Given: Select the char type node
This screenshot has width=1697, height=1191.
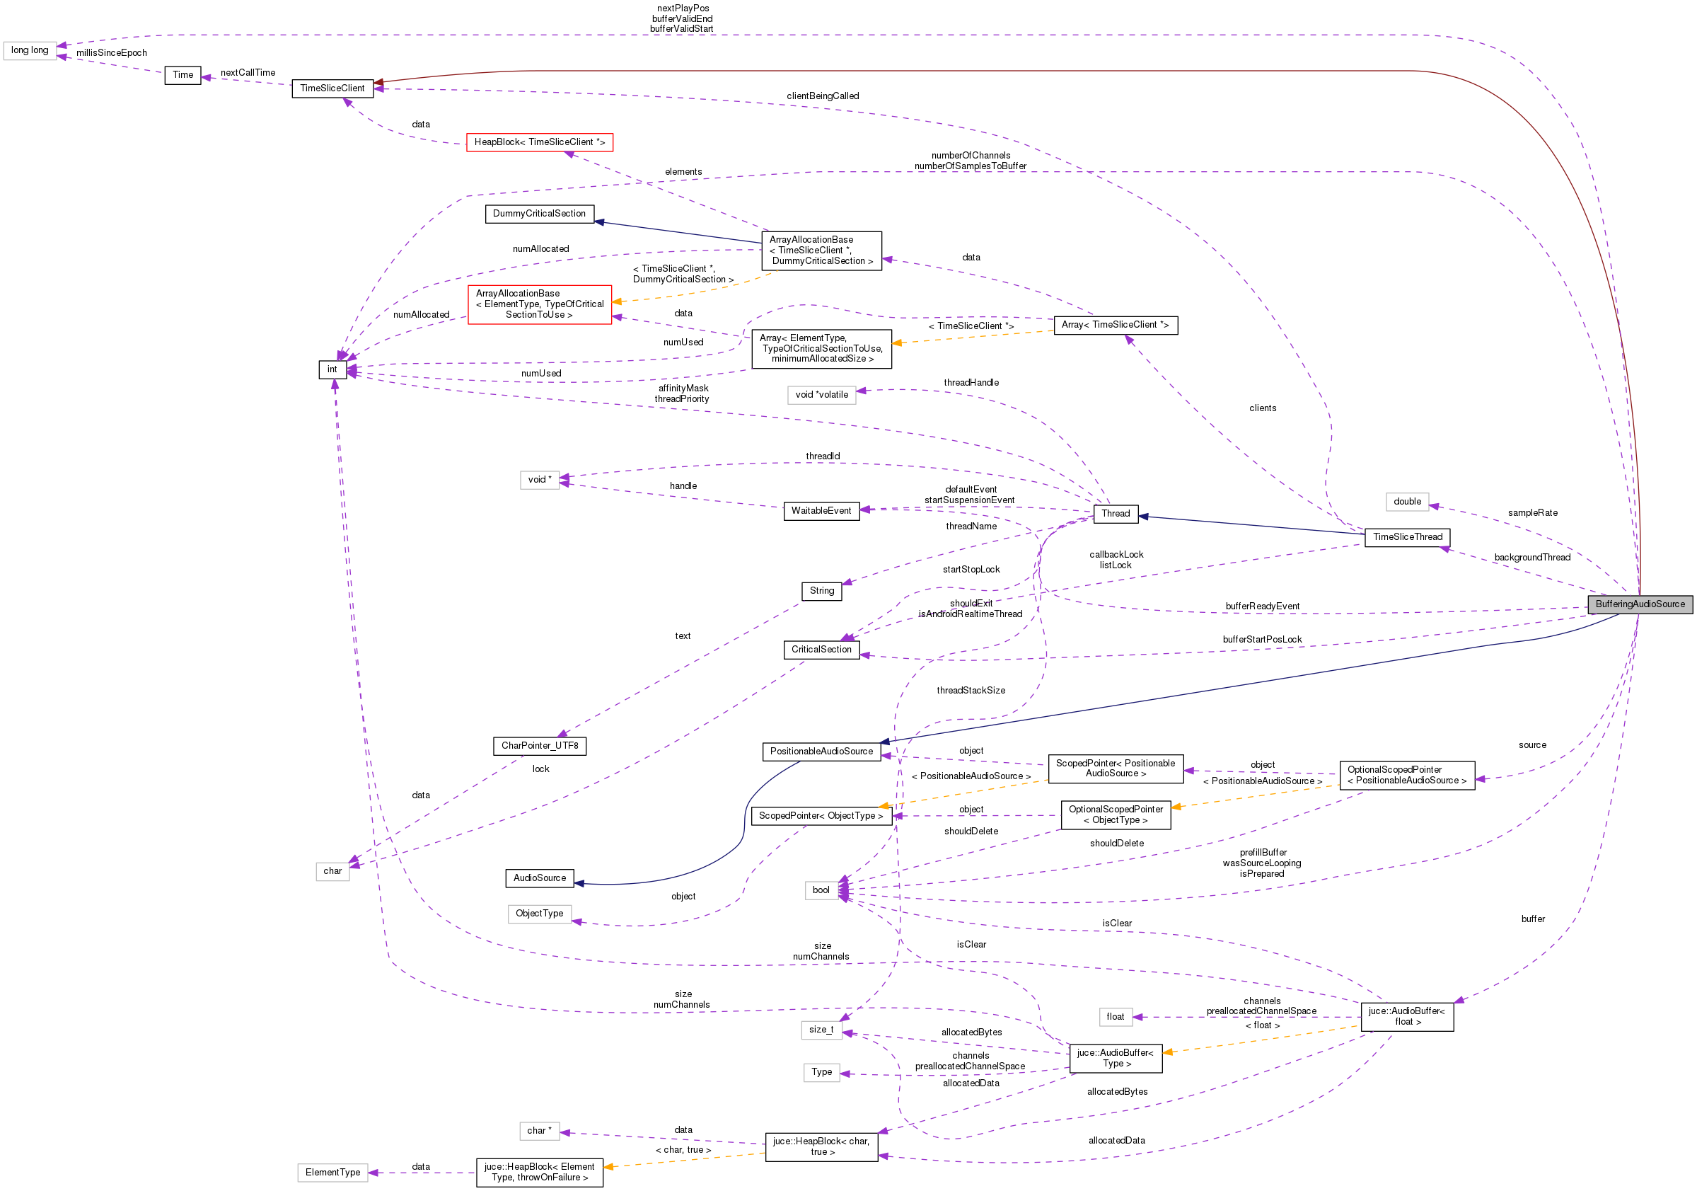Looking at the screenshot, I should tap(332, 872).
